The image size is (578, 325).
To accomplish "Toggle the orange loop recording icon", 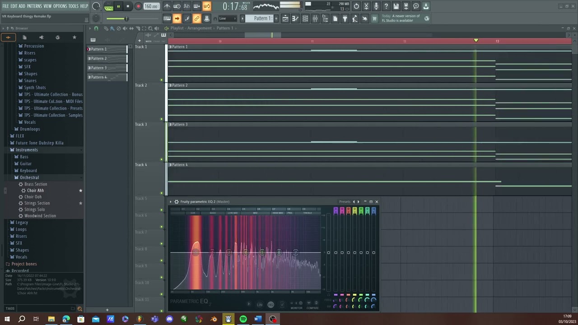I will click(206, 6).
